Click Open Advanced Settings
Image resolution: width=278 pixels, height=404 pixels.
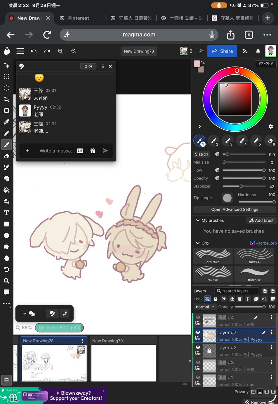pos(235,209)
